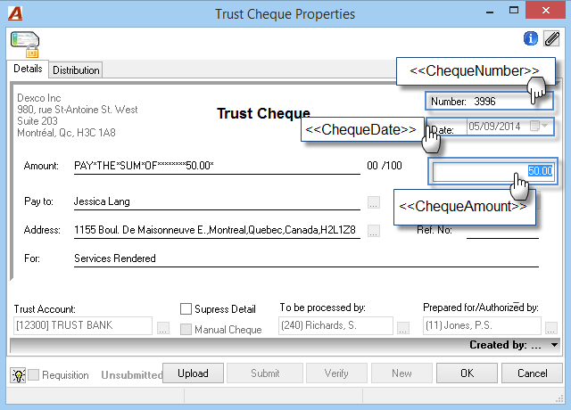
Task: Click the PAY*THE*SUM*OF amount text line
Action: coord(217,166)
